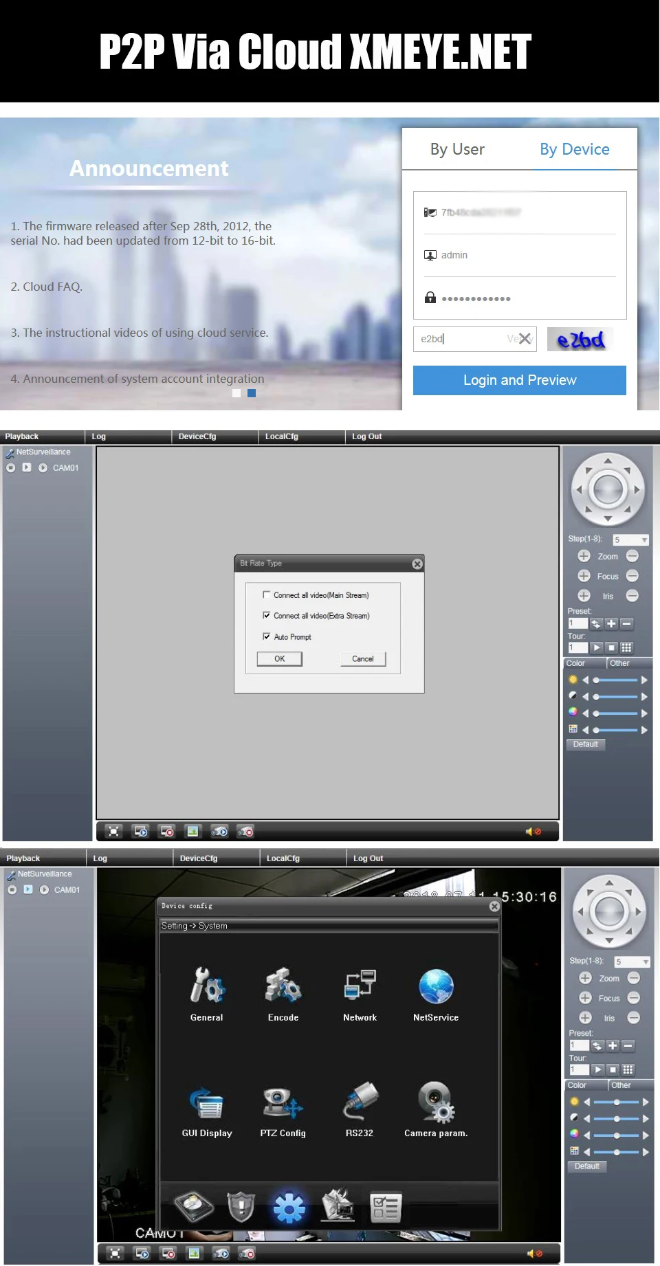This screenshot has width=660, height=1266.
Task: Toggle the Auto Prompt checkbox
Action: pos(267,636)
